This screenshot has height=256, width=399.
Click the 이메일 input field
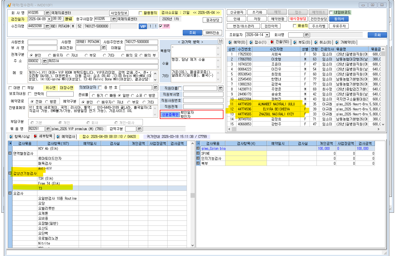(x=141, y=48)
